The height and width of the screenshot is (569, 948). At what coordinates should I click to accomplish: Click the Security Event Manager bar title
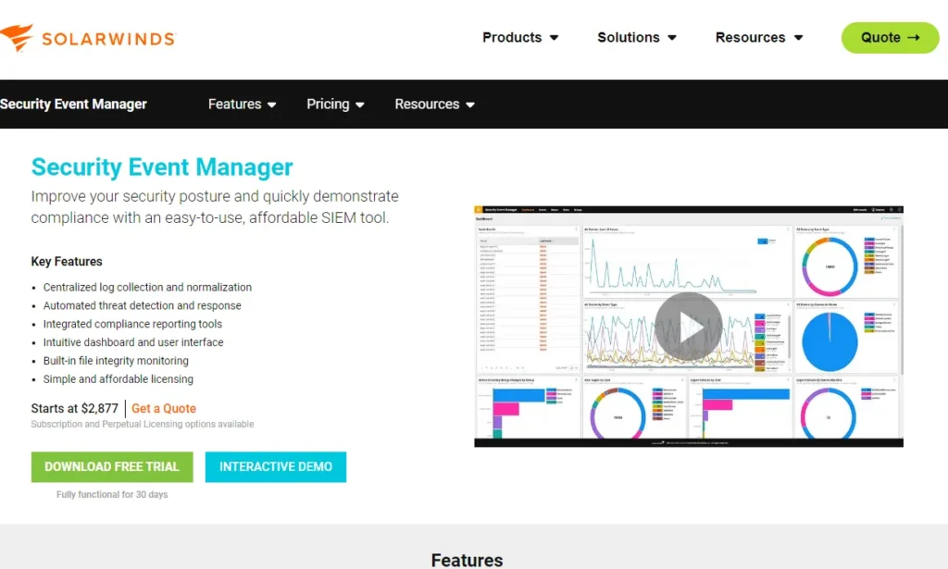click(74, 105)
